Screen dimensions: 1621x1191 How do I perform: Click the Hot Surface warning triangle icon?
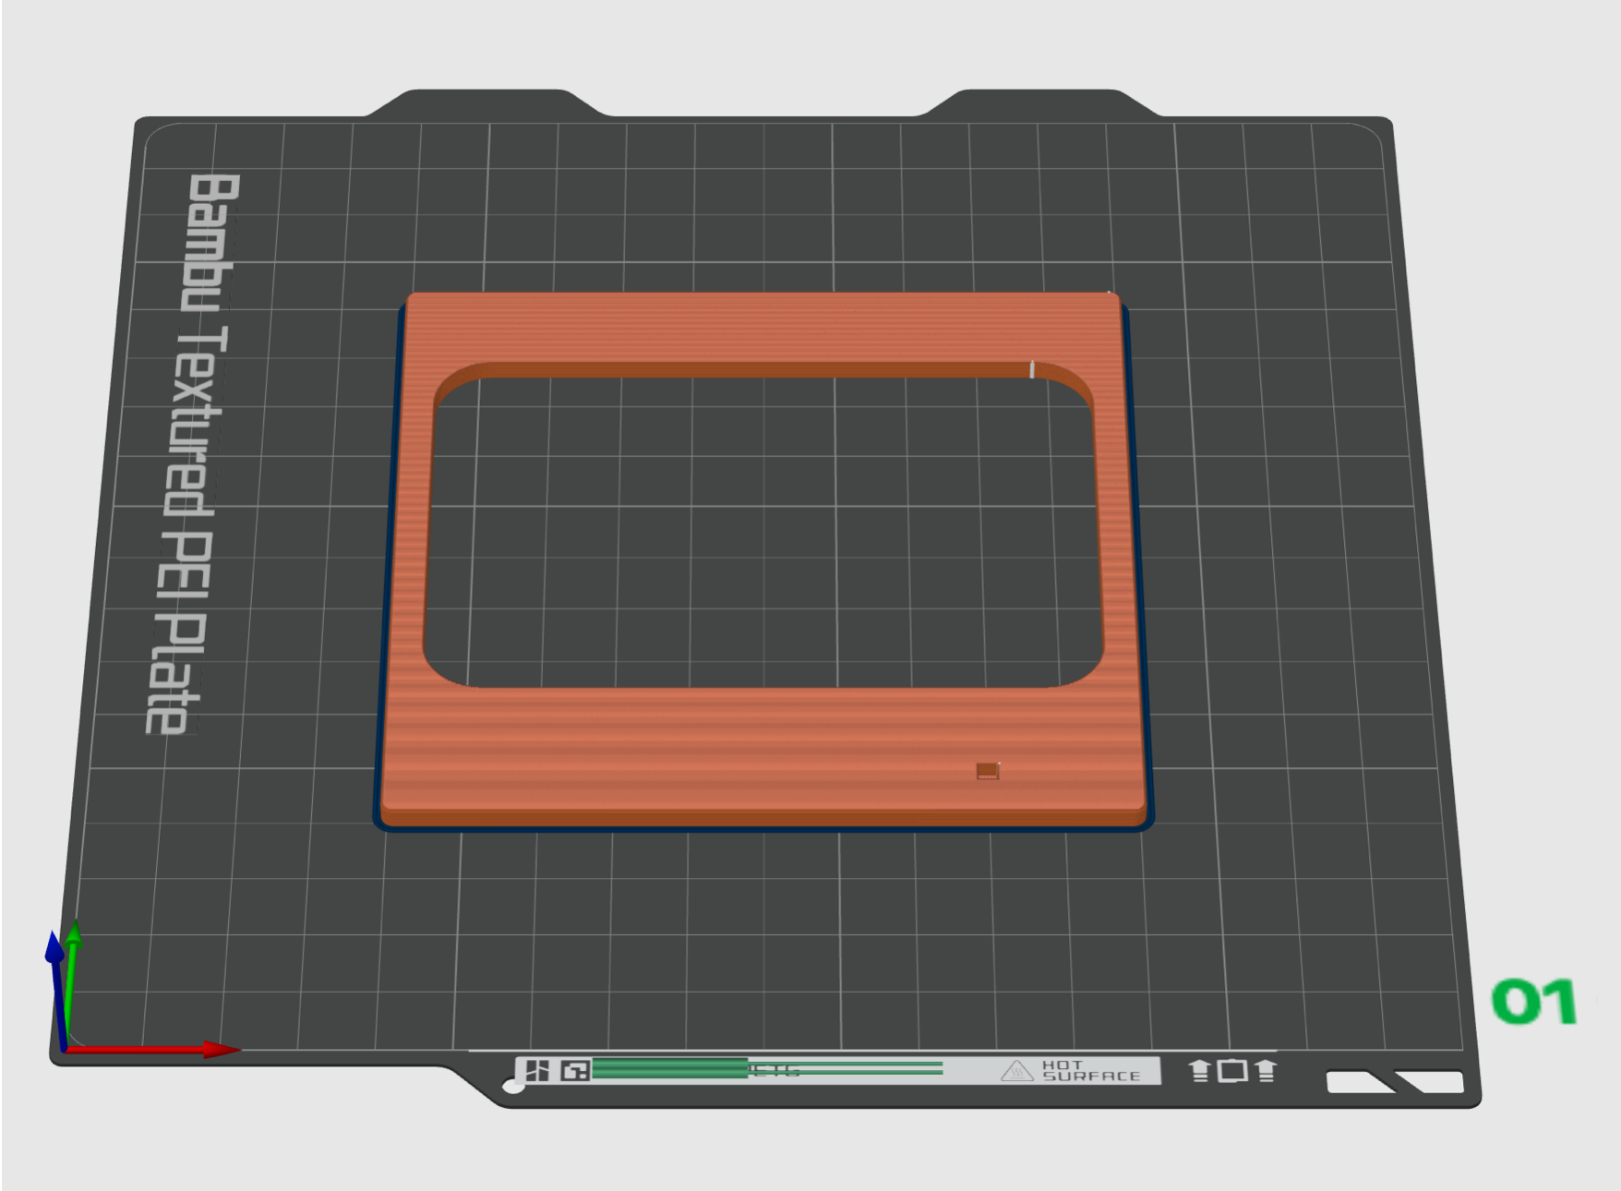(x=1016, y=1071)
